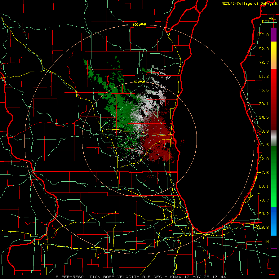Screen dimensions: 279x279
Task: Click the TH legend label
Action: [266, 241]
